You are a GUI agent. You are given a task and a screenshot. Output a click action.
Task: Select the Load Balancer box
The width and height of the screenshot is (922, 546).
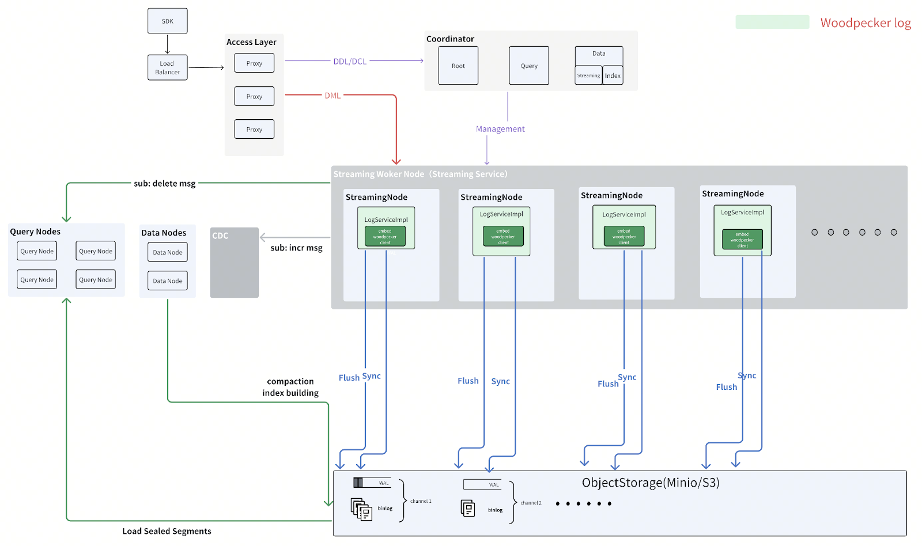(168, 67)
